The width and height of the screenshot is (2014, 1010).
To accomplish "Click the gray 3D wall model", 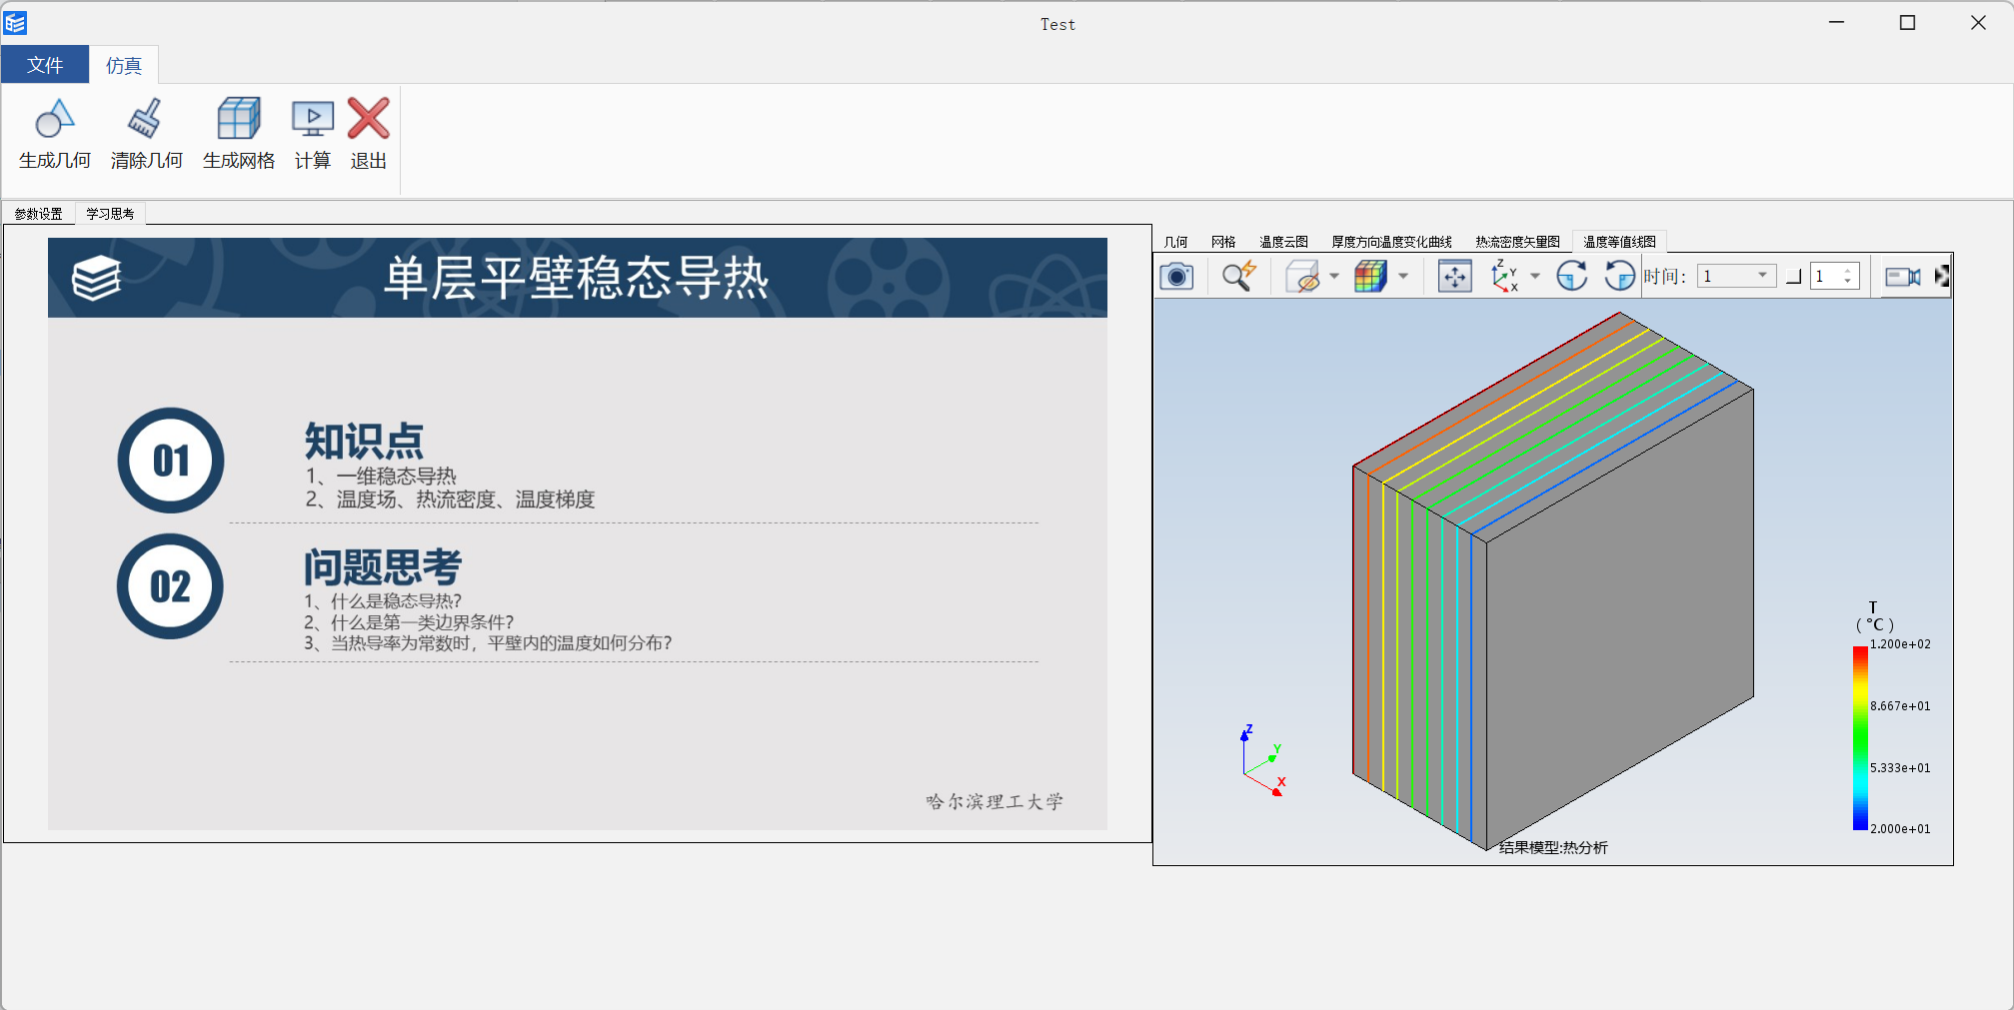I will click(x=1553, y=581).
